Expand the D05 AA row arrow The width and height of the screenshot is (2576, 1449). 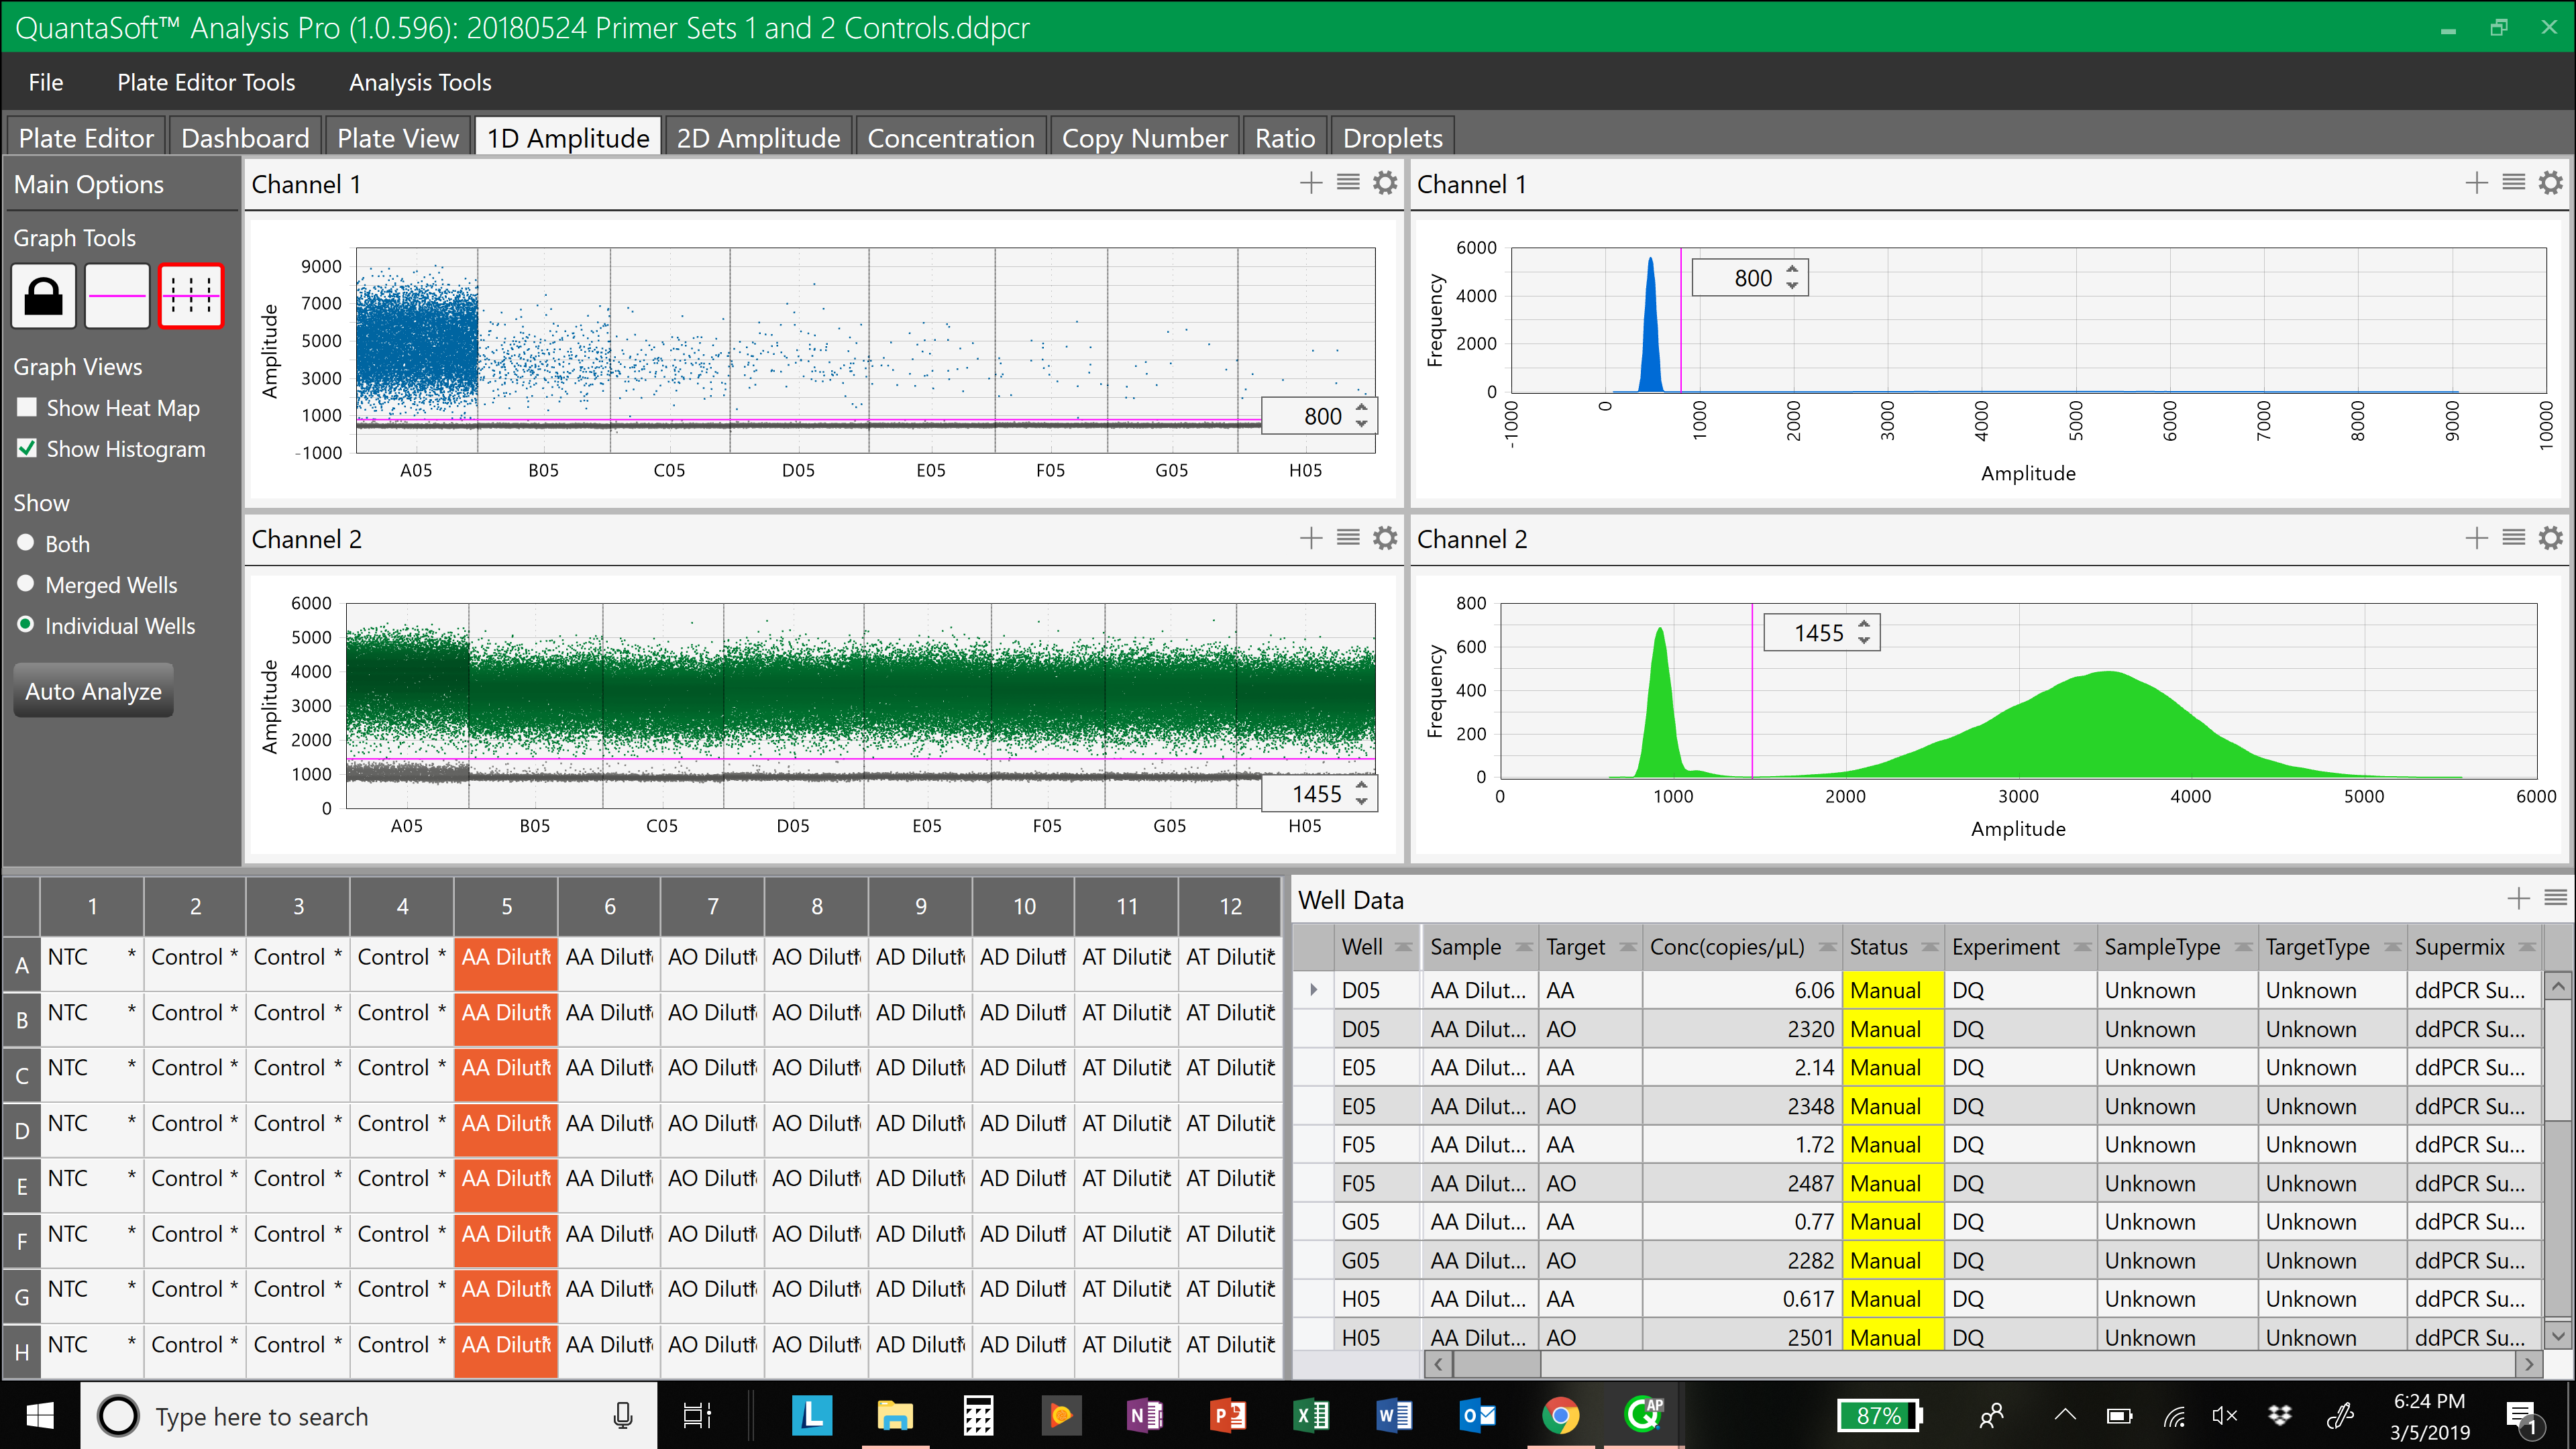[1314, 990]
